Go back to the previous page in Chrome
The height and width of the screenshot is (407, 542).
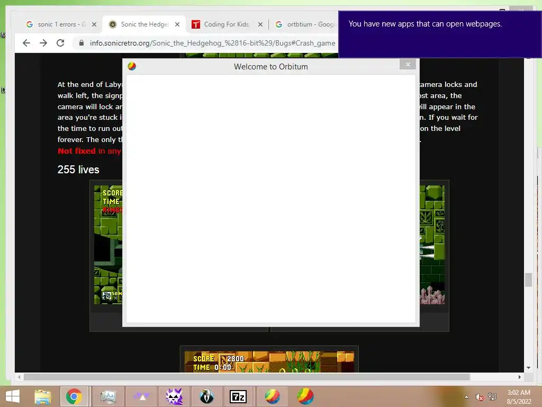click(x=26, y=43)
